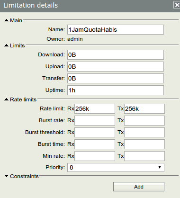Click the Owner value 'admin'

coord(75,39)
